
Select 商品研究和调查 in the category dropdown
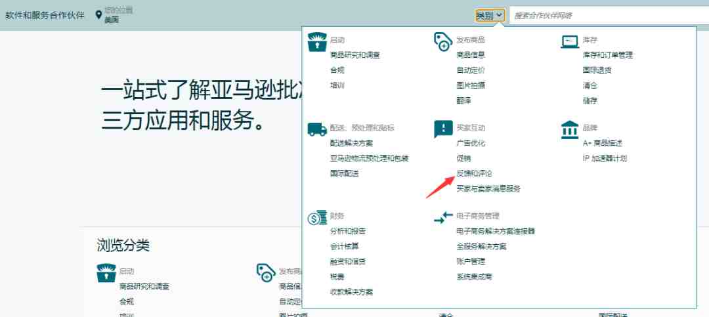pyautogui.click(x=355, y=55)
